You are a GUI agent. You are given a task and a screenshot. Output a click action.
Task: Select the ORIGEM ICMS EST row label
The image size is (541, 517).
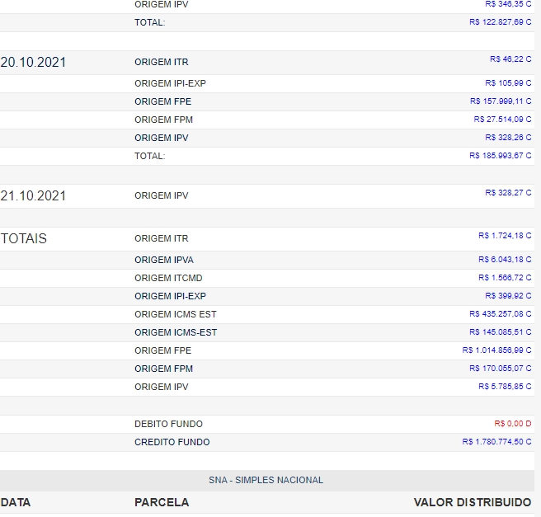pos(176,314)
